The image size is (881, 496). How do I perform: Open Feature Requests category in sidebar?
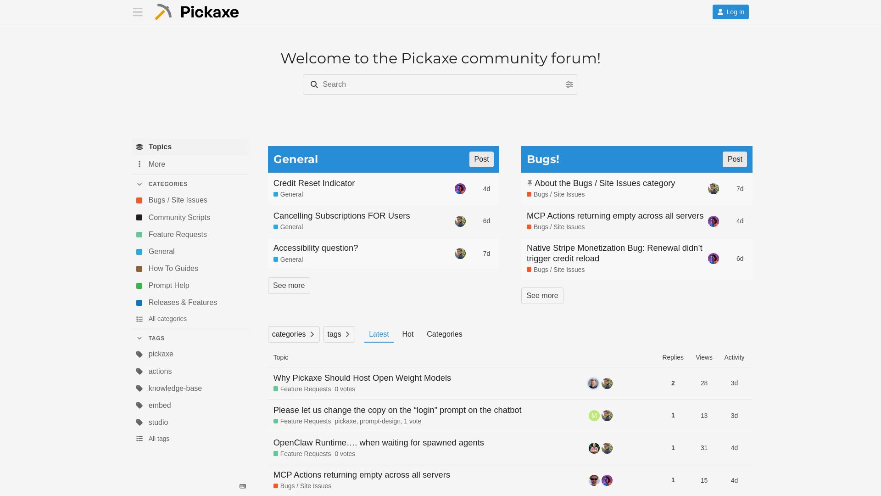[x=190, y=235]
